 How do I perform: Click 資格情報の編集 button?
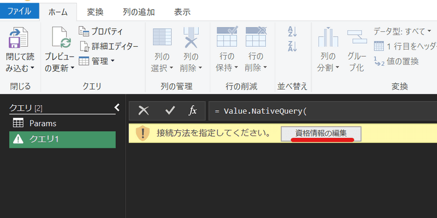tap(321, 134)
